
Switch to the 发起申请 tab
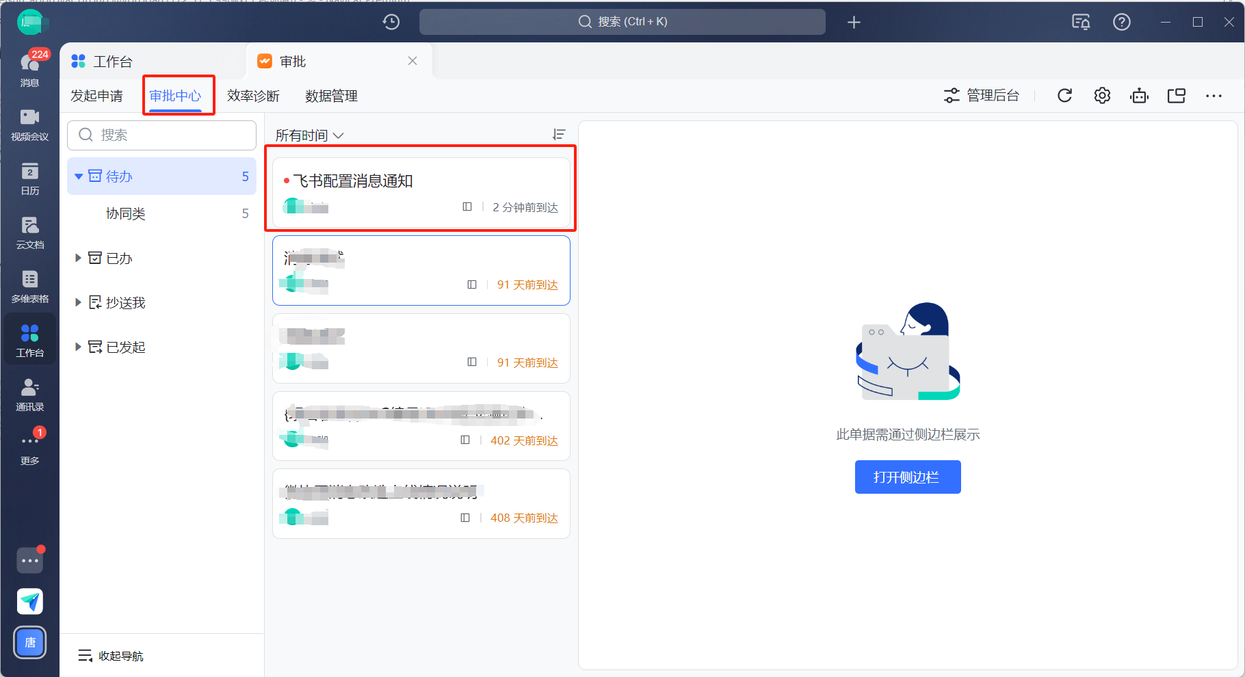[x=97, y=96]
